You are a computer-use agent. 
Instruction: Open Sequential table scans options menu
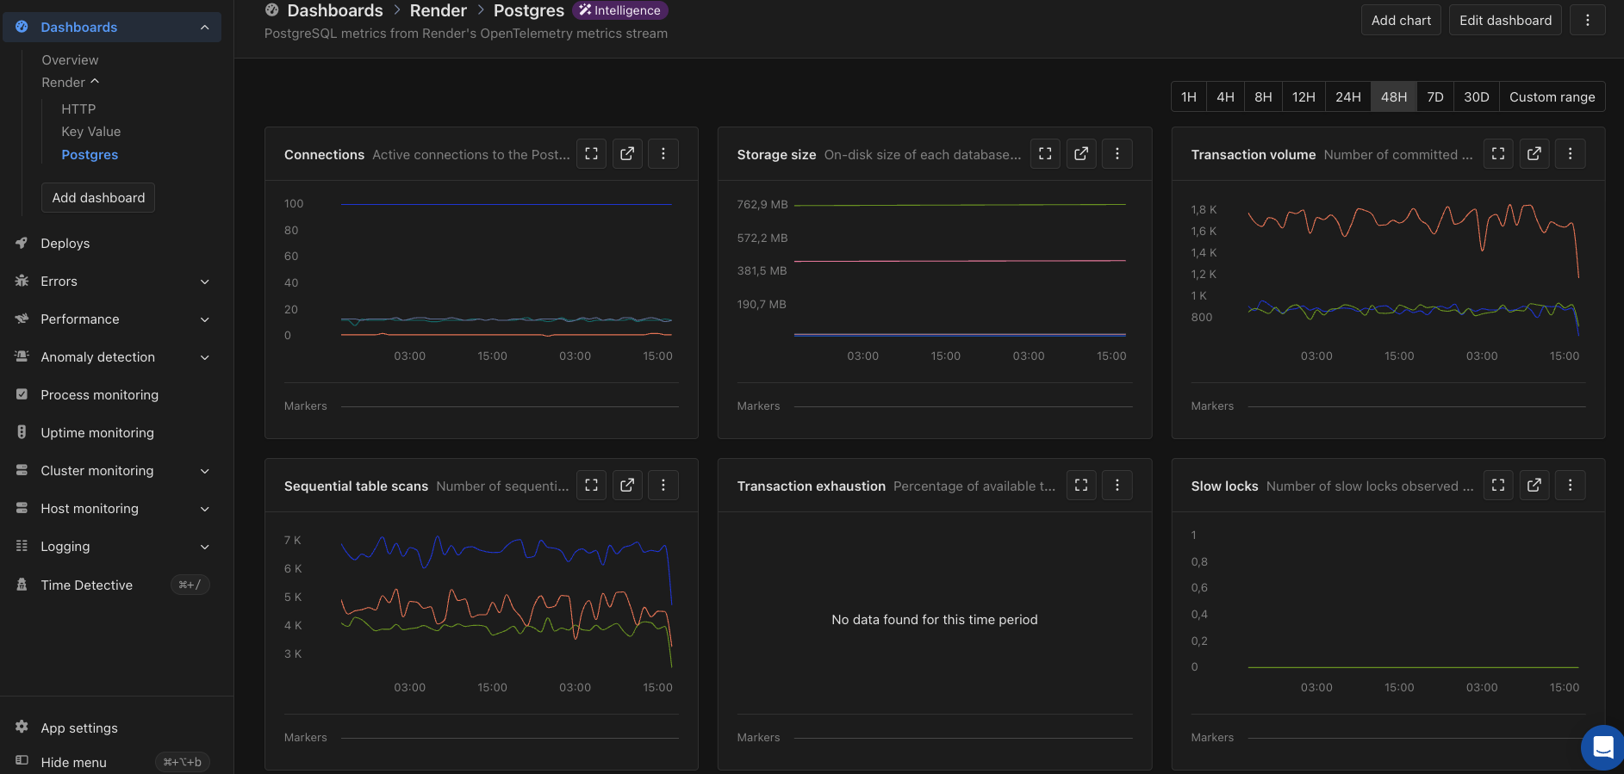(x=663, y=486)
